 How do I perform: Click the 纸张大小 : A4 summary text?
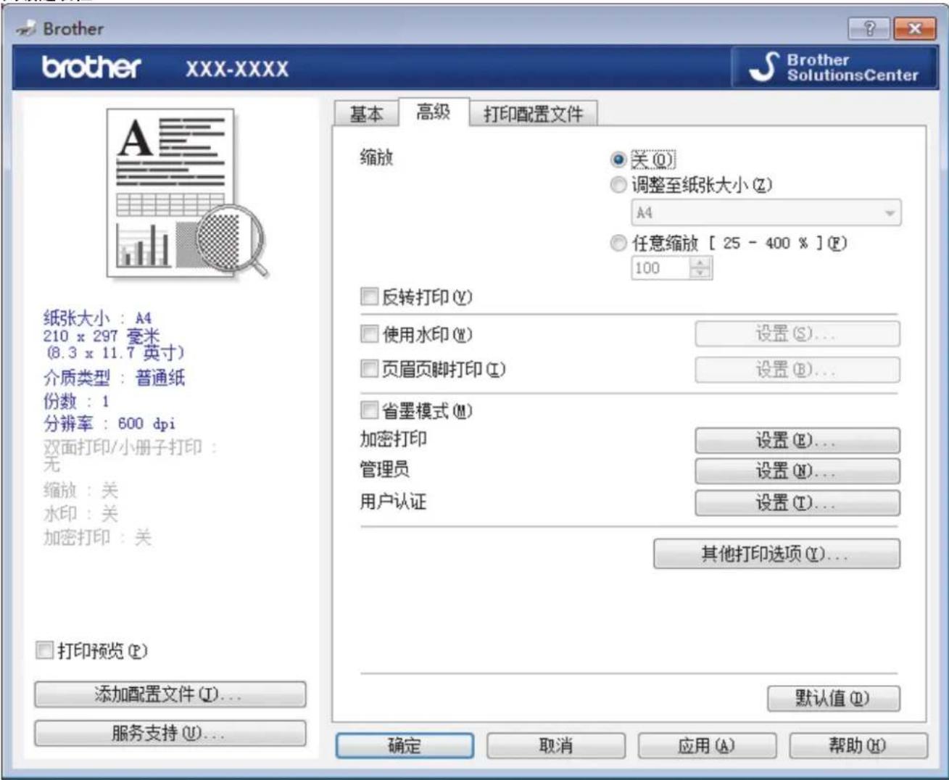click(98, 318)
